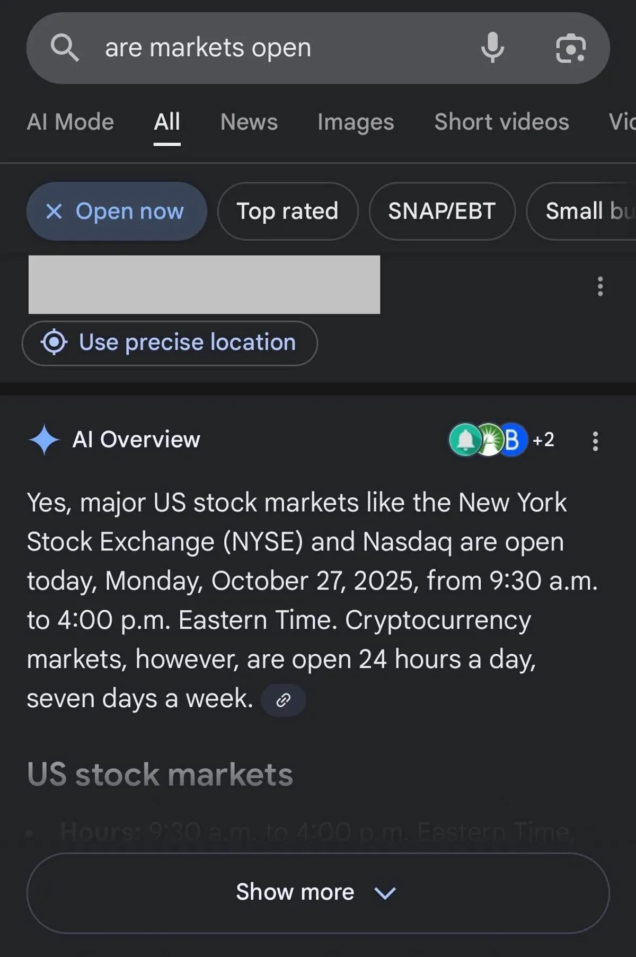Open the Images tab
636x957 pixels.
[356, 122]
